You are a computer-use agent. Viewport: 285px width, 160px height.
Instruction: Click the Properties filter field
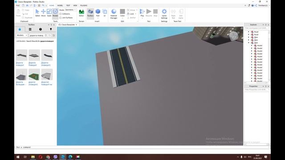pos(256,90)
